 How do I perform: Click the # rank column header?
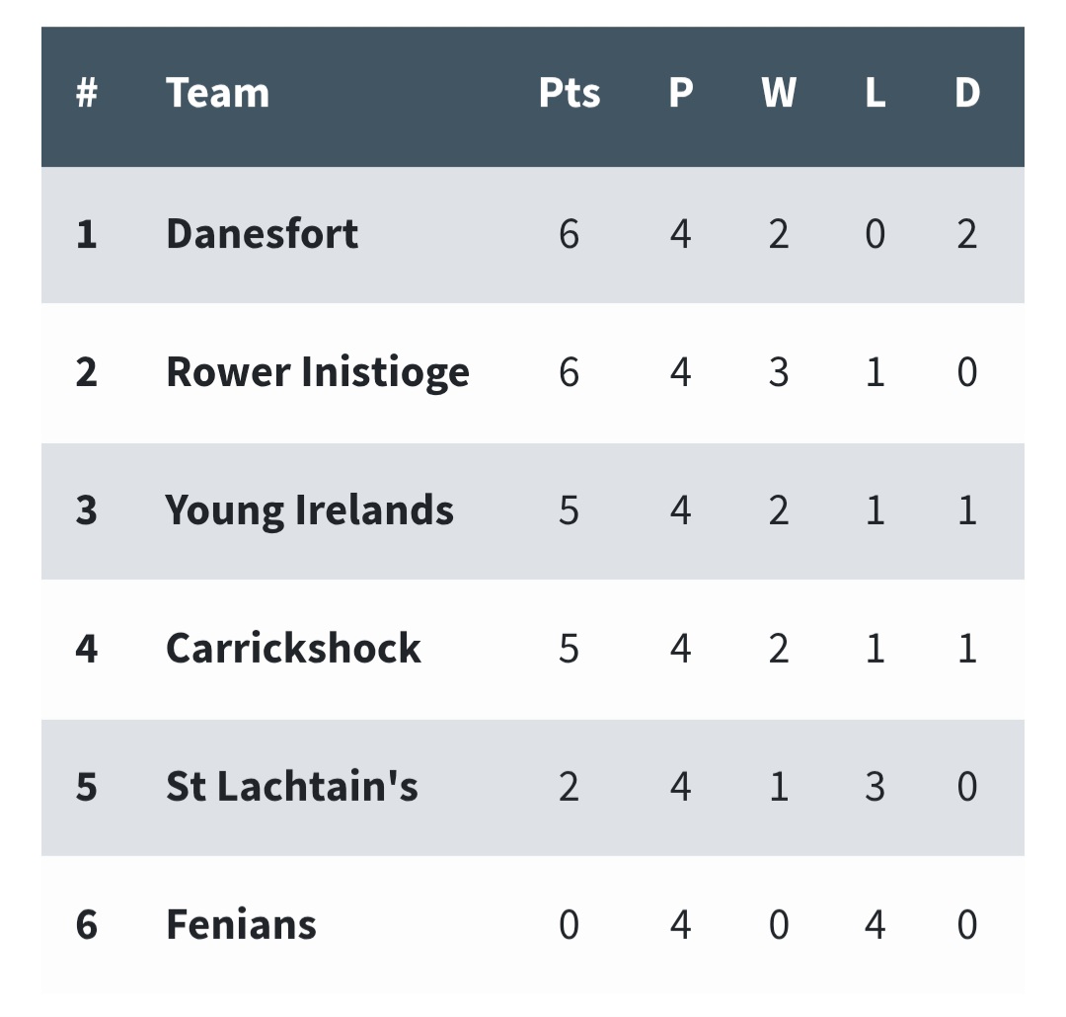87,93
